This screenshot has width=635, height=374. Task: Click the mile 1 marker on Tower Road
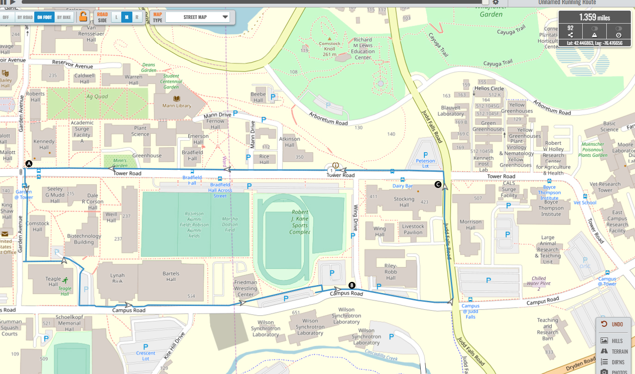click(331, 170)
